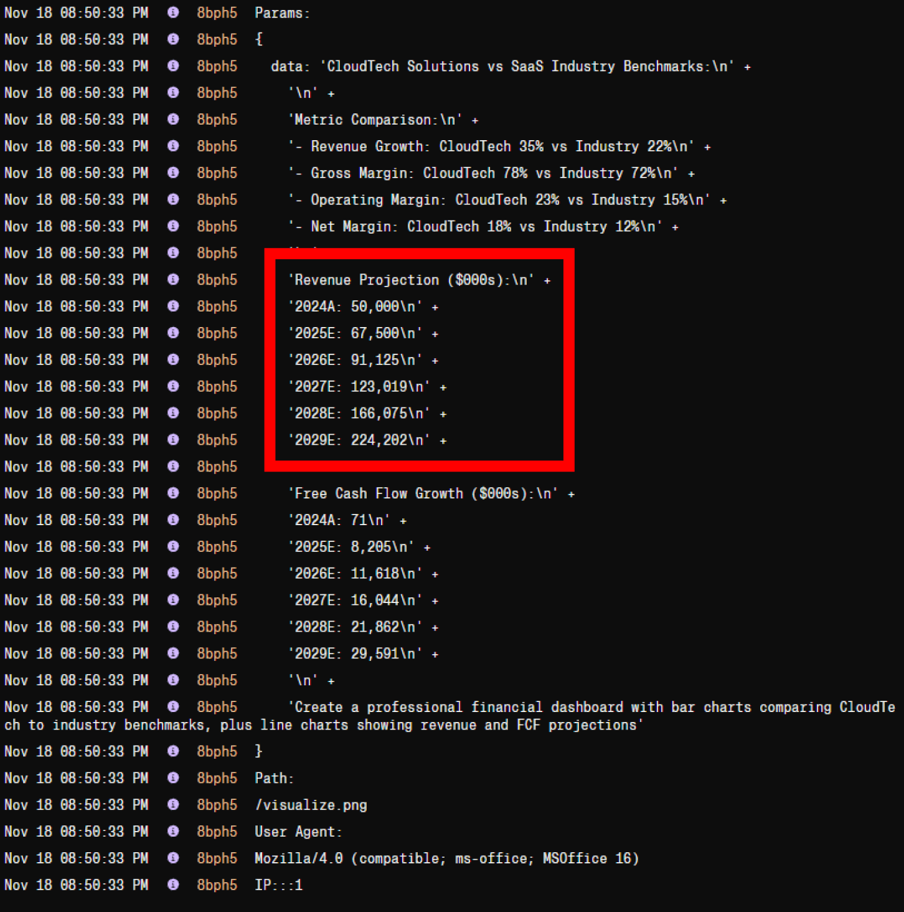Click the '2026E: 91,125' value text

click(347, 360)
